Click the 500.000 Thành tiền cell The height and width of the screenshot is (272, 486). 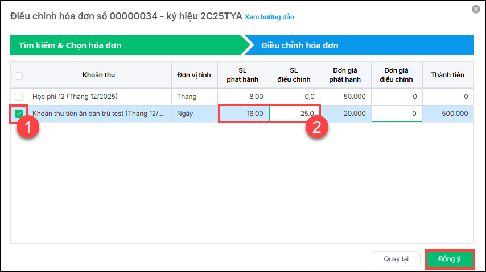[448, 114]
